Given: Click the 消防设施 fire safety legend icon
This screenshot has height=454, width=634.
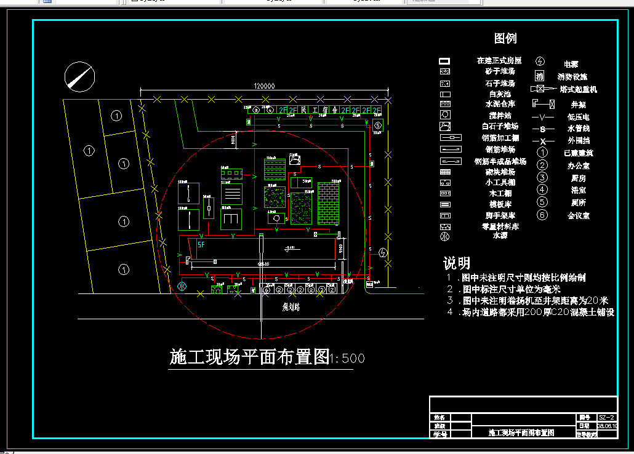Looking at the screenshot, I should click(539, 76).
